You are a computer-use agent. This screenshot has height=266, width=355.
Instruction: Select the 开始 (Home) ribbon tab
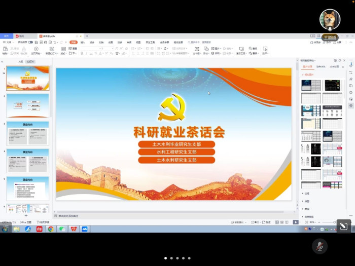[x=74, y=42]
